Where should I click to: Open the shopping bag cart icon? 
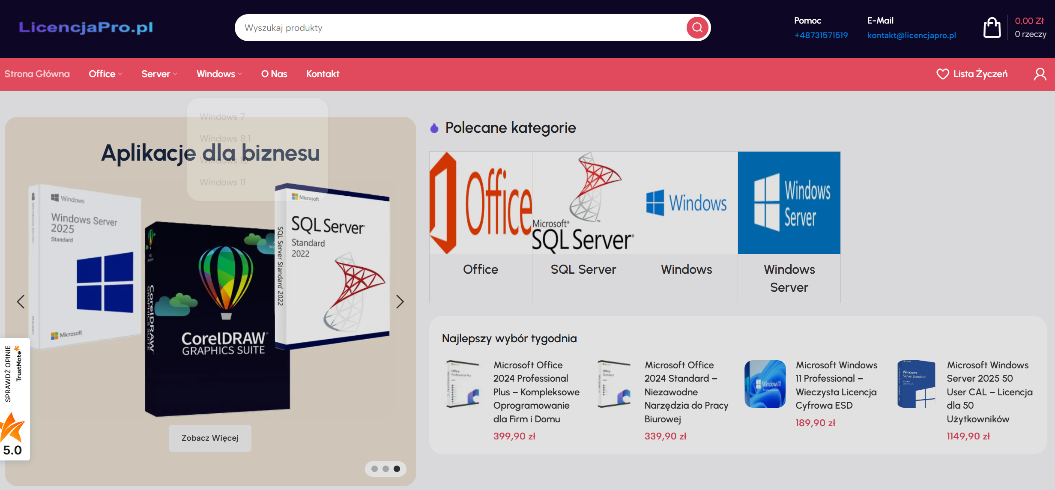[992, 28]
